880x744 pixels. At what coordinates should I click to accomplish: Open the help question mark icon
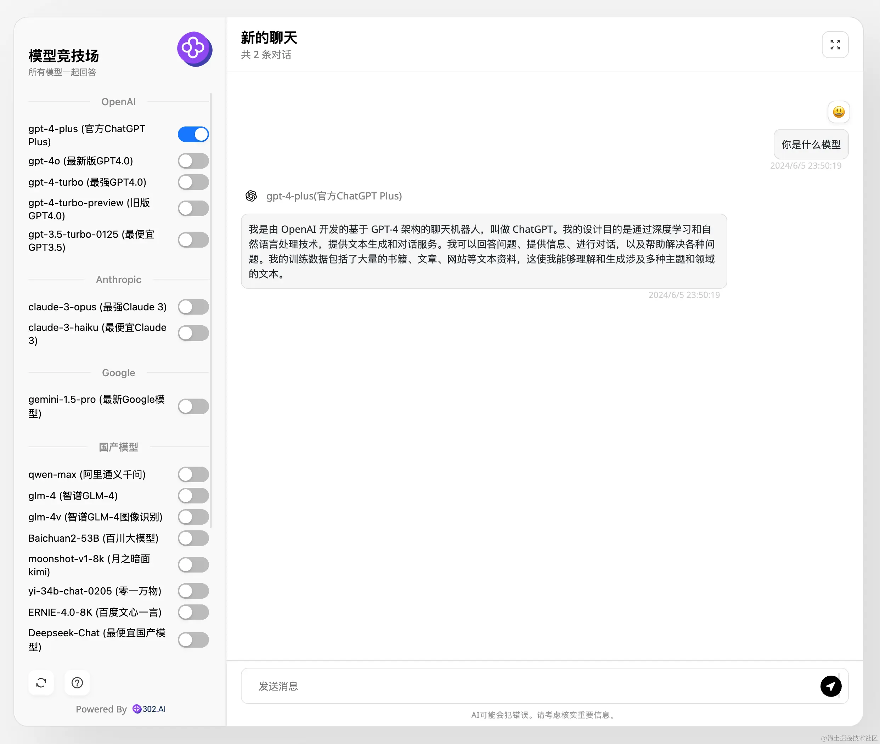pyautogui.click(x=77, y=682)
